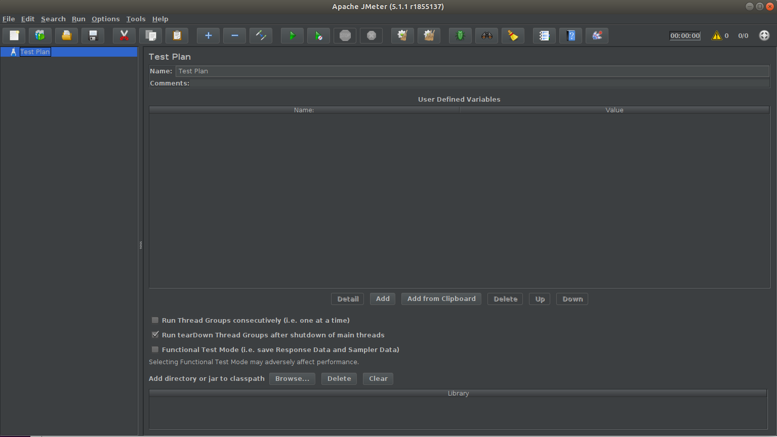Open the Help menu
The image size is (777, 437).
click(x=160, y=19)
